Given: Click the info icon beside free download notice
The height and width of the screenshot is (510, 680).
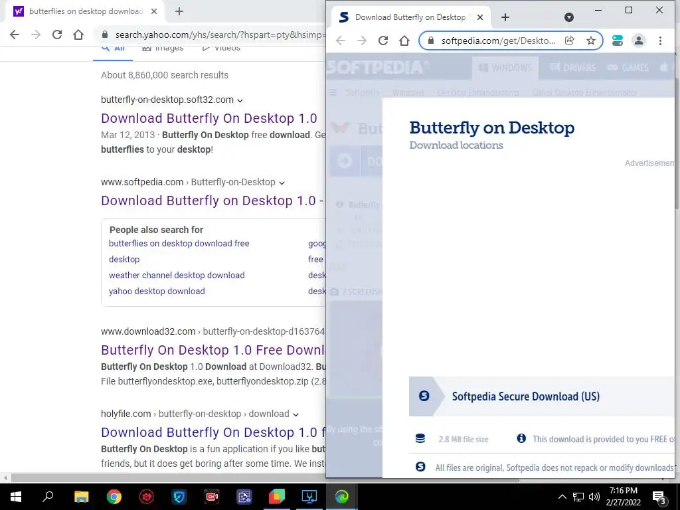Looking at the screenshot, I should (521, 438).
